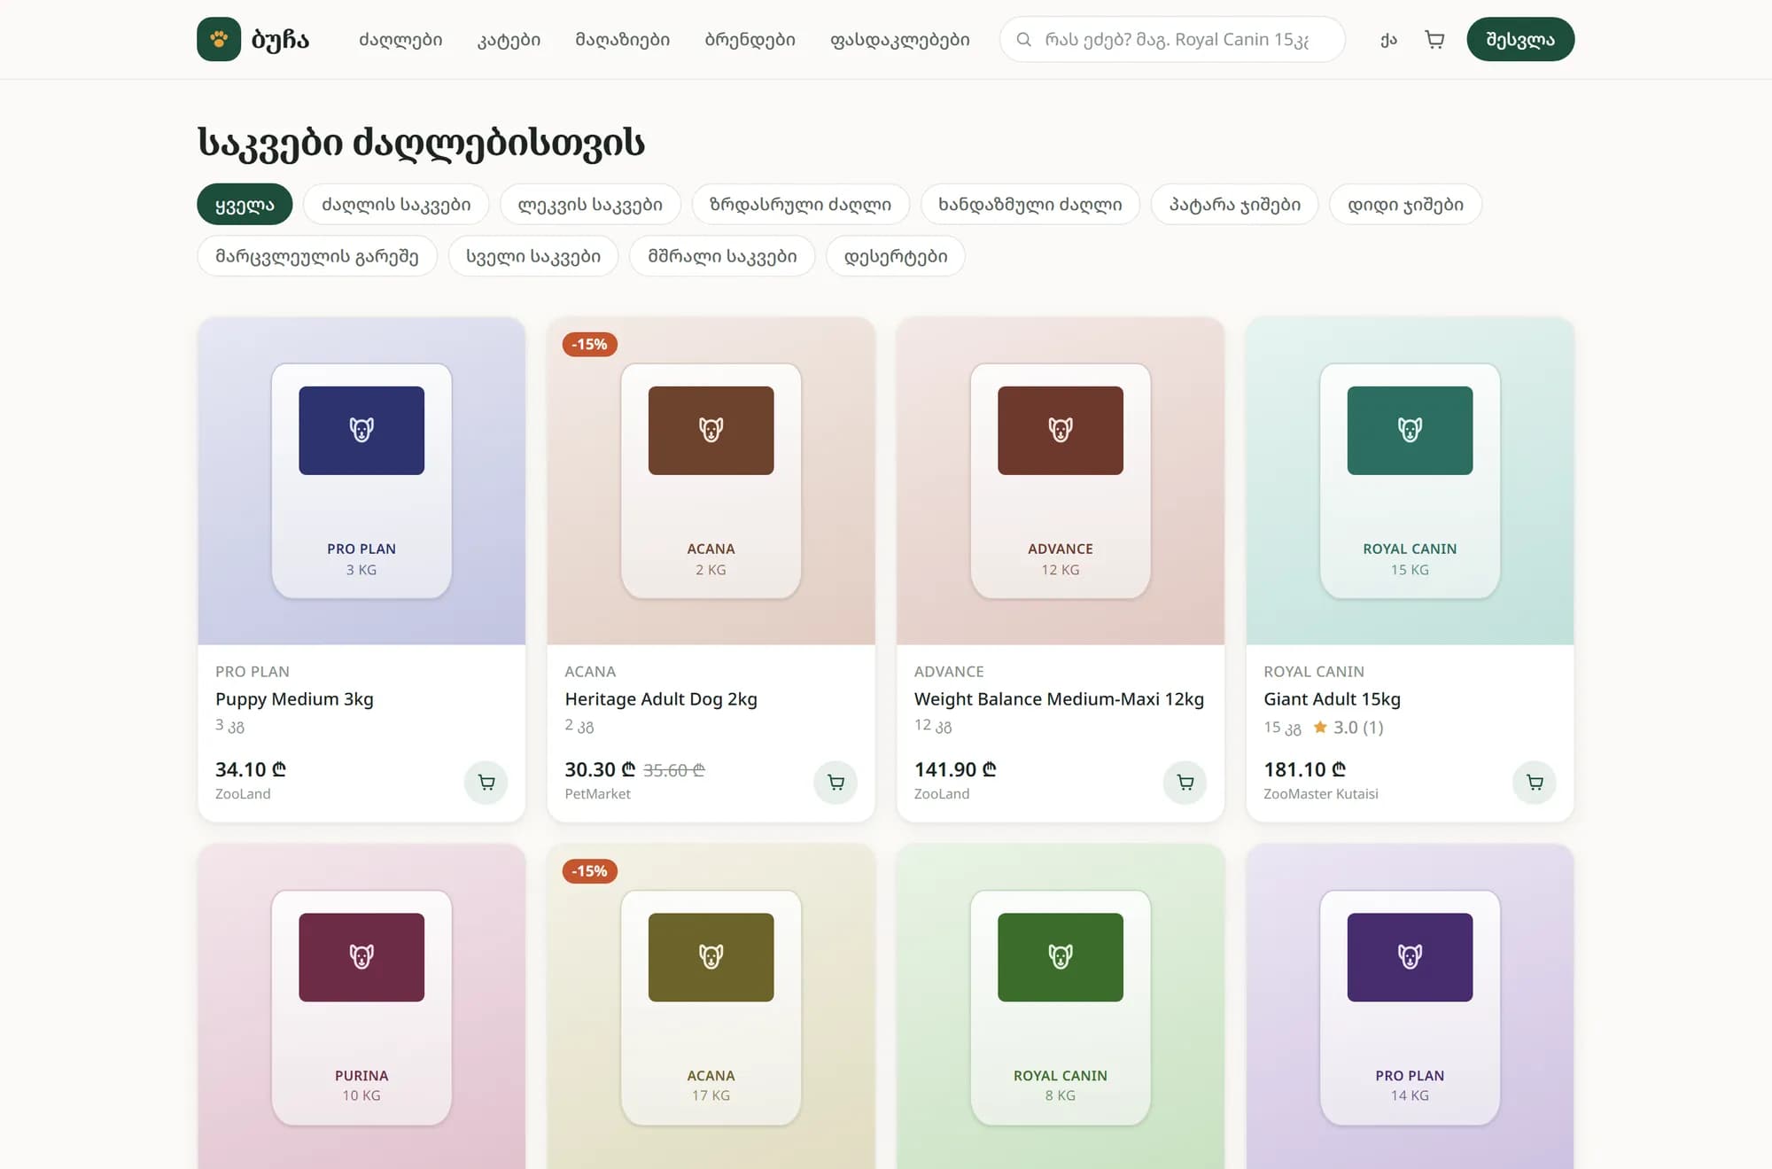
Task: Select ძაღლის საკვები filter chip
Action: click(396, 205)
